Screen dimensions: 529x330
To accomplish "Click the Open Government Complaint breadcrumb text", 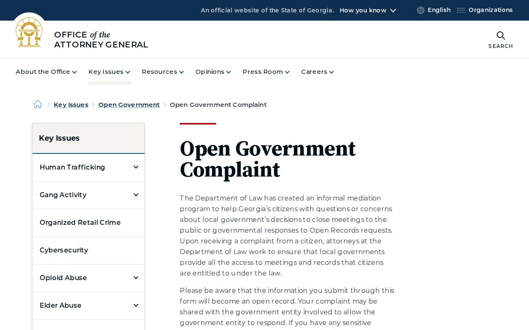I will (x=218, y=105).
